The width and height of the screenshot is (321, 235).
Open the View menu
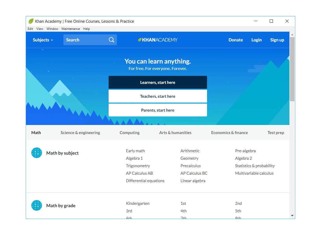[x=40, y=29]
